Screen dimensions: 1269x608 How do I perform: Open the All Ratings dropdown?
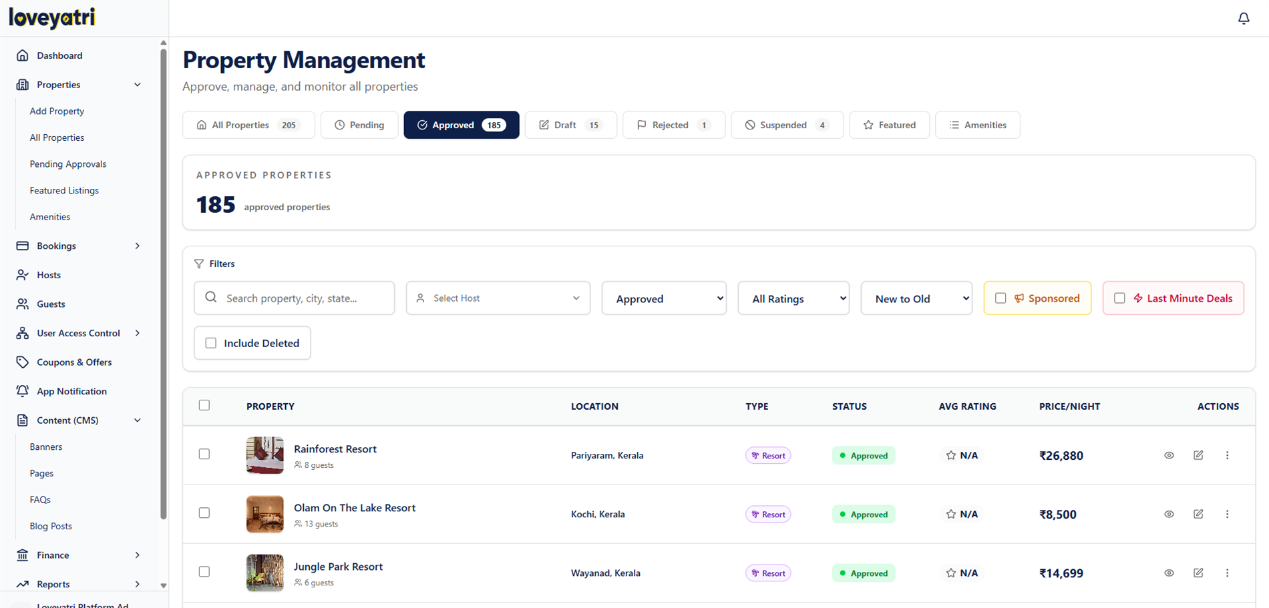point(793,298)
